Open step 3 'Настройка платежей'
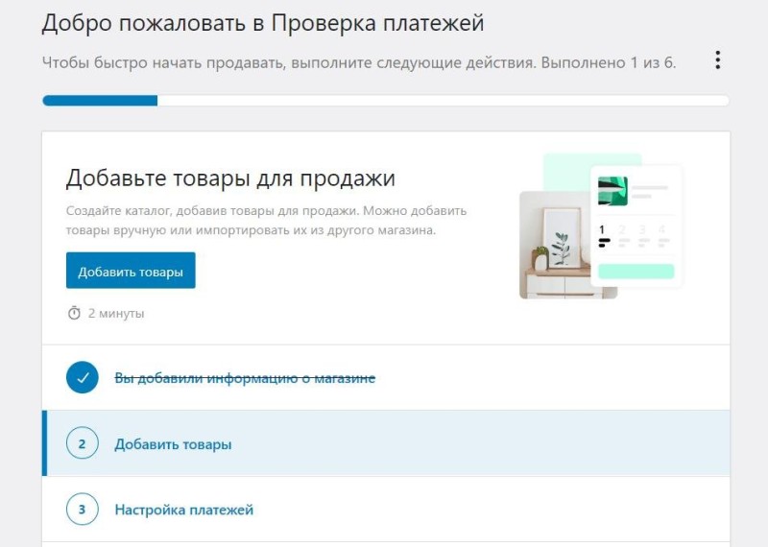768x547 pixels. point(184,510)
